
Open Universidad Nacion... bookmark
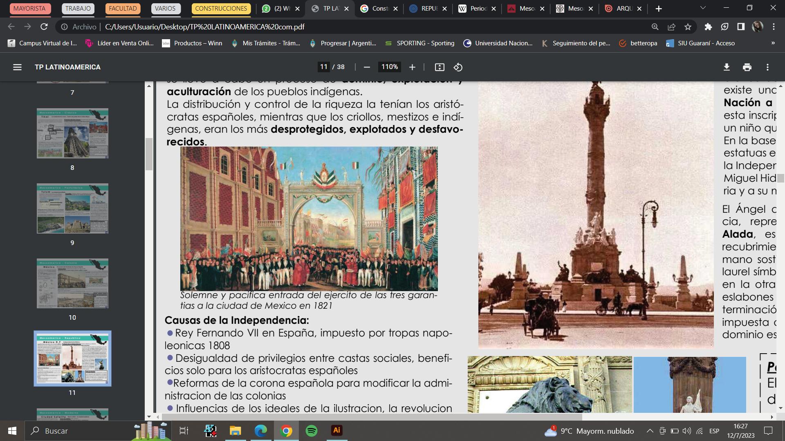pyautogui.click(x=498, y=43)
